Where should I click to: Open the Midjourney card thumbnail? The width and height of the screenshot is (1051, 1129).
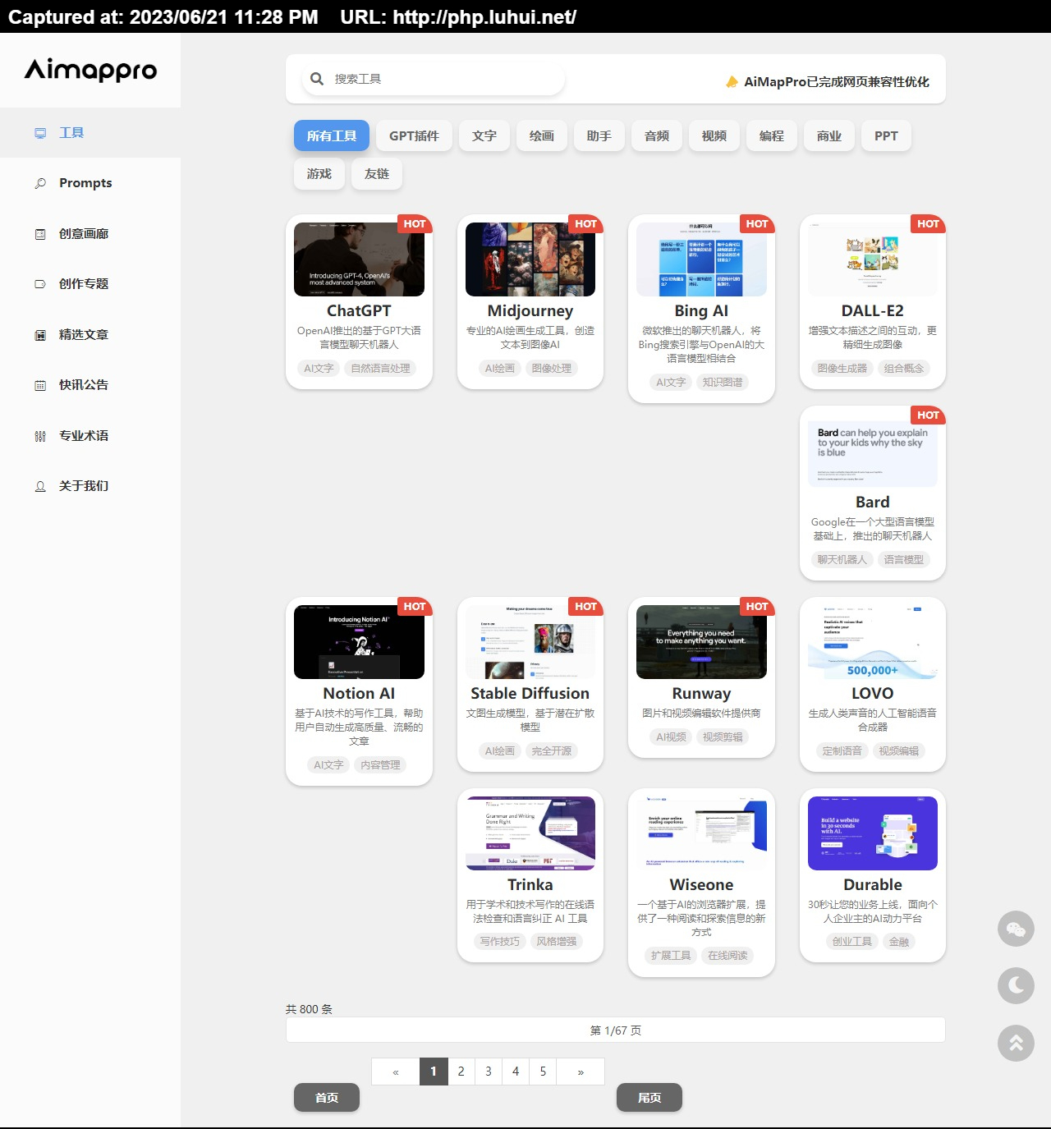pyautogui.click(x=530, y=259)
